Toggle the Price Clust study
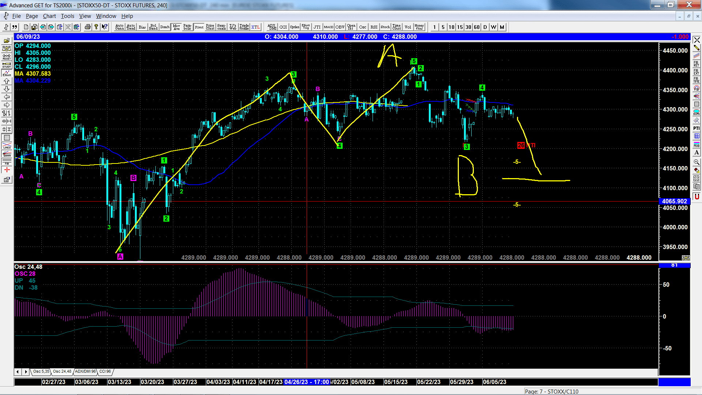702x395 pixels. [x=210, y=27]
